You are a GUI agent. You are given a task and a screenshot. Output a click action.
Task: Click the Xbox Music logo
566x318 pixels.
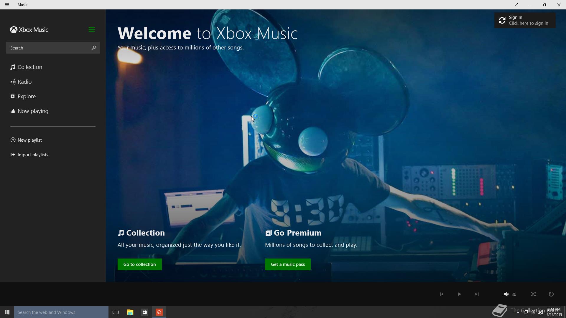(29, 30)
